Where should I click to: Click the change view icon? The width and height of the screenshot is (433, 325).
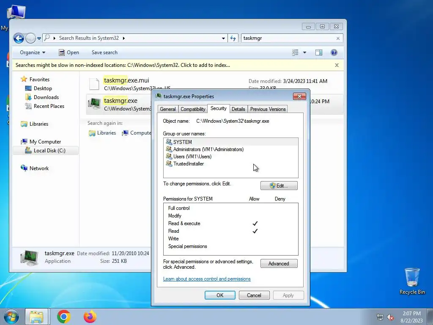[x=295, y=52]
